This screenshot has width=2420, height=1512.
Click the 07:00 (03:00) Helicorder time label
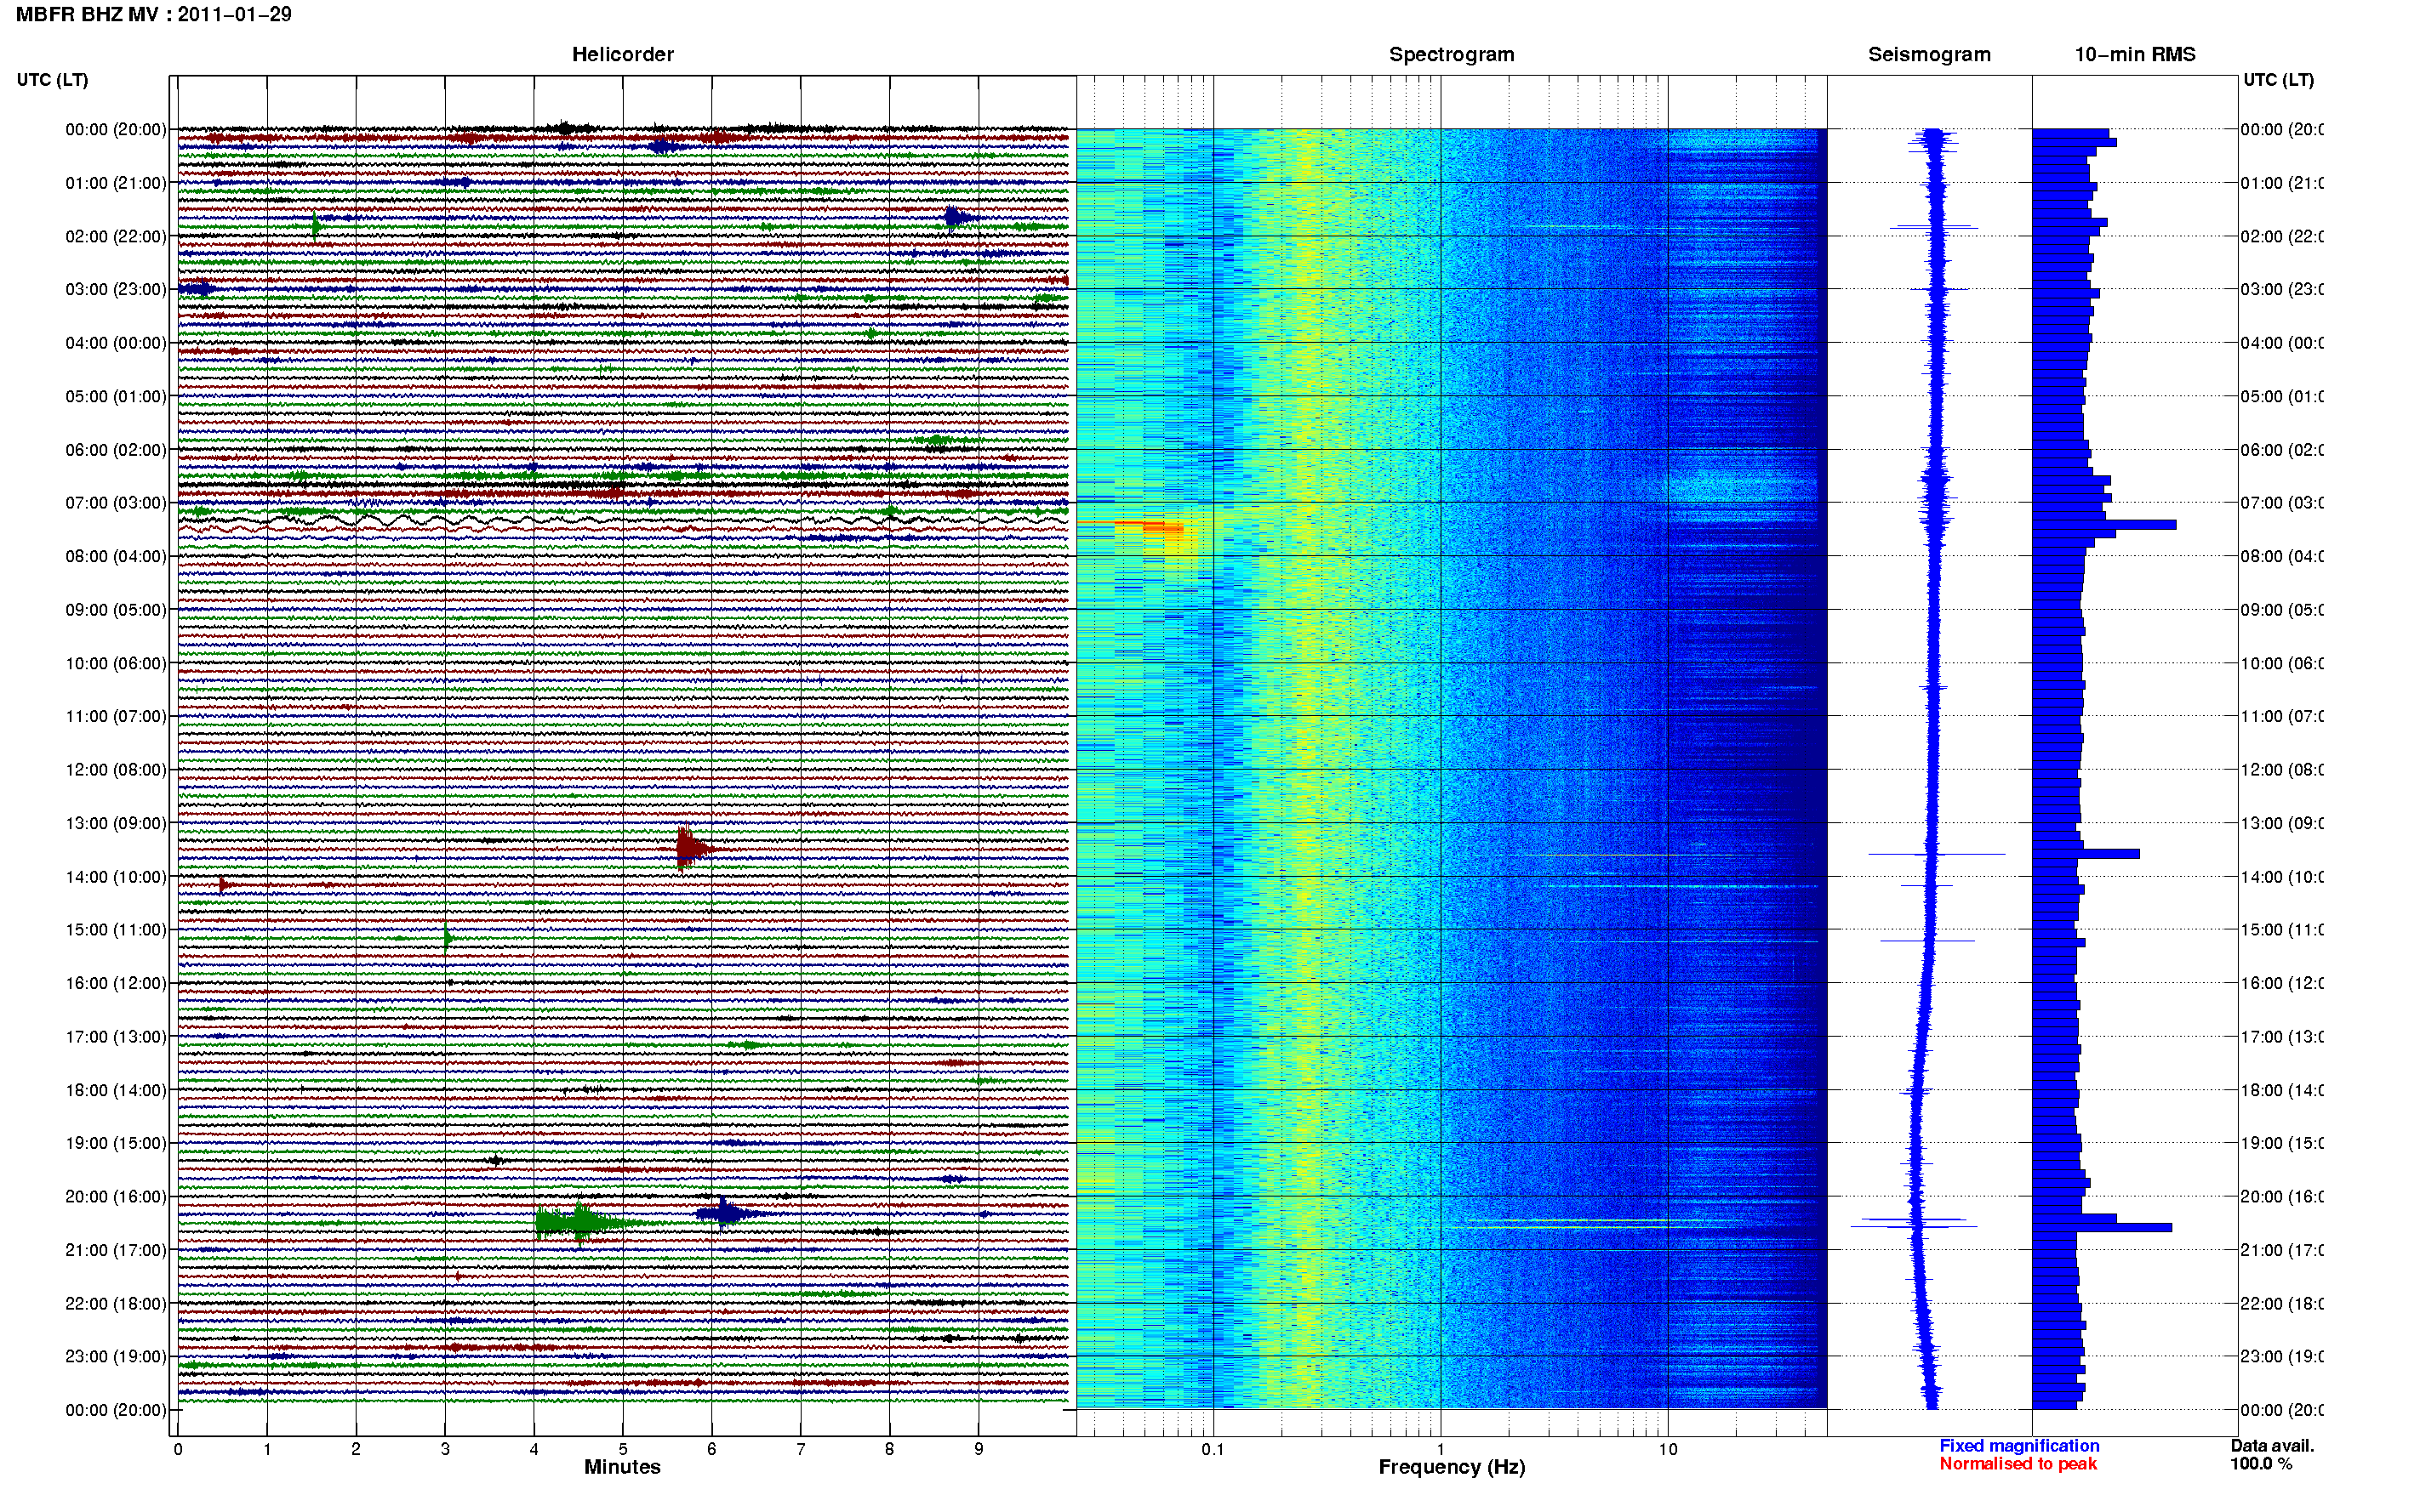[116, 503]
